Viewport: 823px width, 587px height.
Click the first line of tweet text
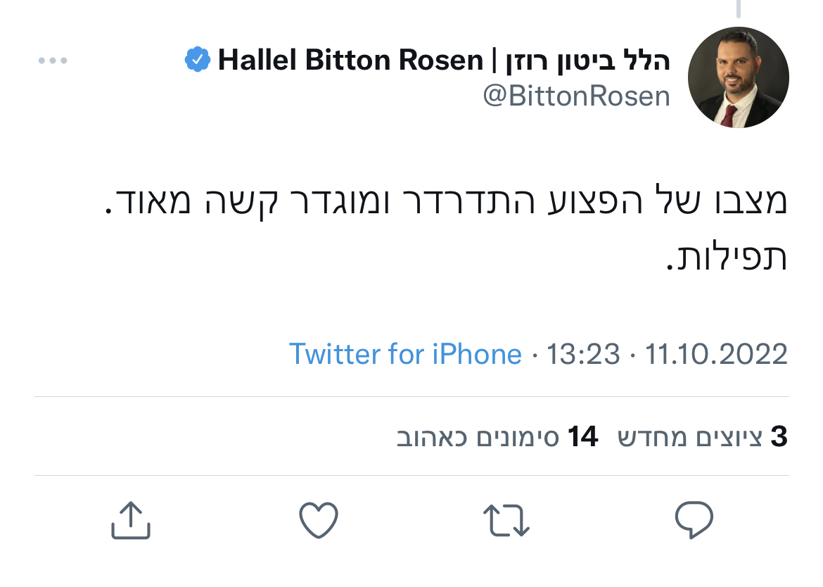(450, 203)
